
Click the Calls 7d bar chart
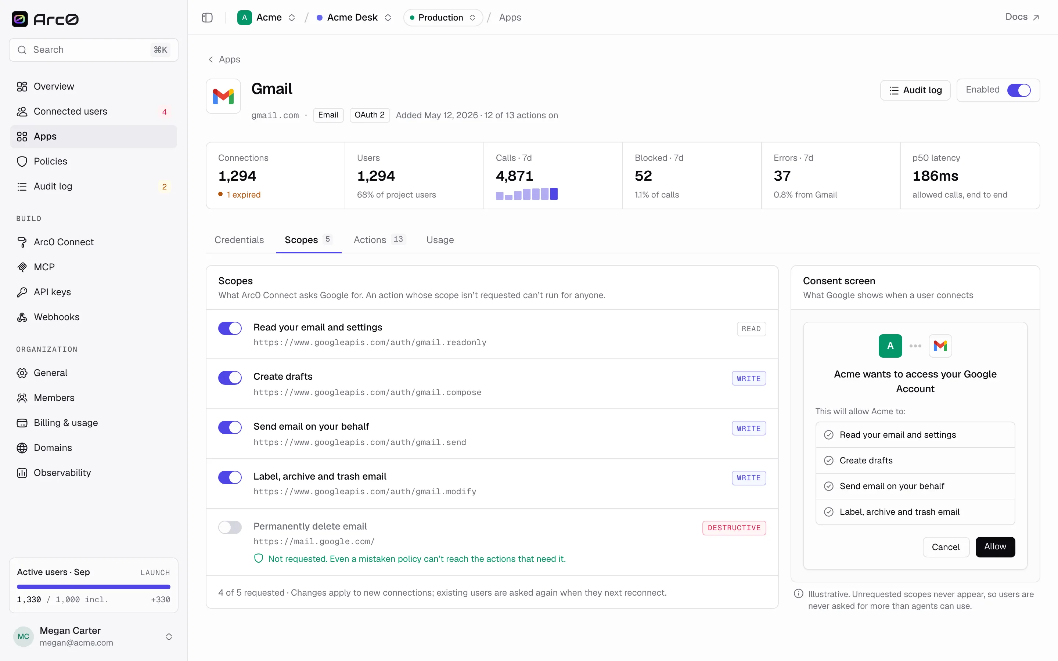pos(526,194)
